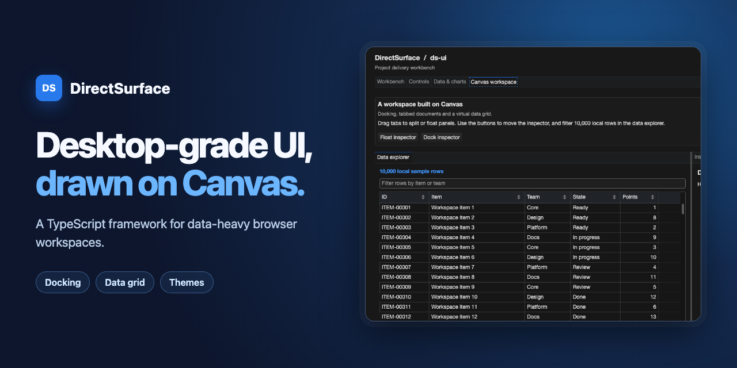This screenshot has width=737, height=368.
Task: Click the In progress cell in the ITEM-00004 row
Action: coord(595,237)
